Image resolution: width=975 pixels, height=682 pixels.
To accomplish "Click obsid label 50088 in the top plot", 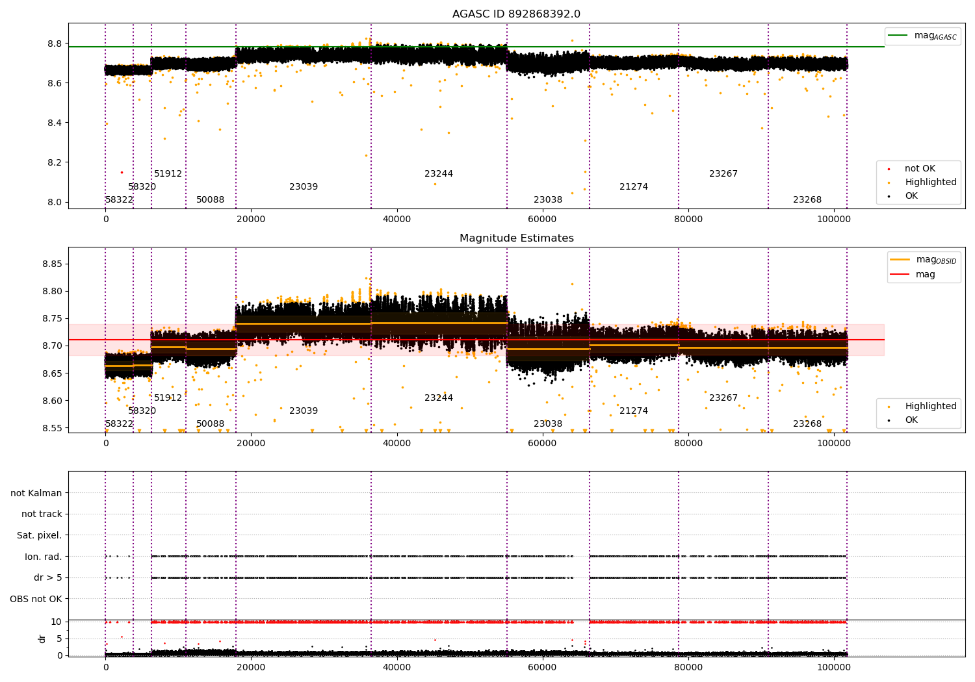I will 210,200.
